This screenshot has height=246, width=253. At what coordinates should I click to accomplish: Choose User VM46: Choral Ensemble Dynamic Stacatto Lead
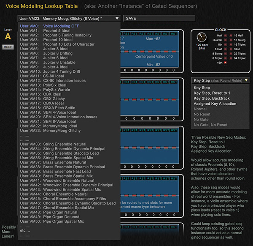click(x=68, y=203)
